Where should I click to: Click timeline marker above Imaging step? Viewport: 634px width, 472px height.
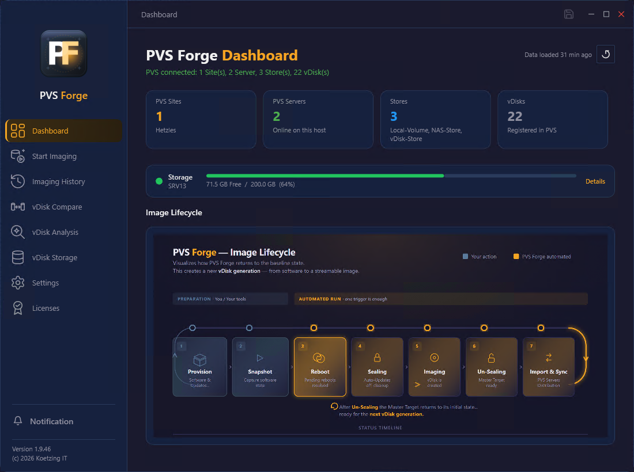[x=428, y=328]
